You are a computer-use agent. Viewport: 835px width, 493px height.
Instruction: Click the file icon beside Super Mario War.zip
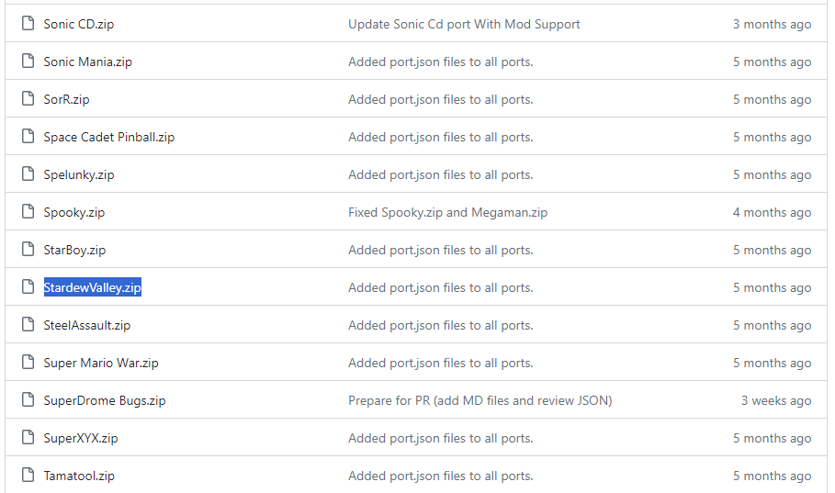(28, 363)
